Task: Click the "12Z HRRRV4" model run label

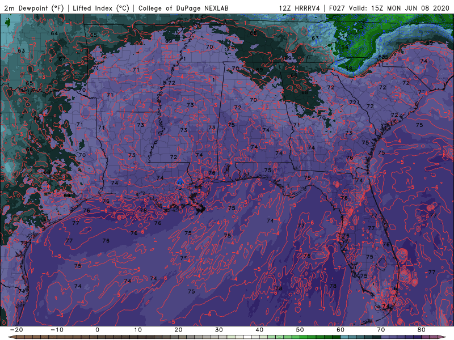Action: (x=300, y=8)
